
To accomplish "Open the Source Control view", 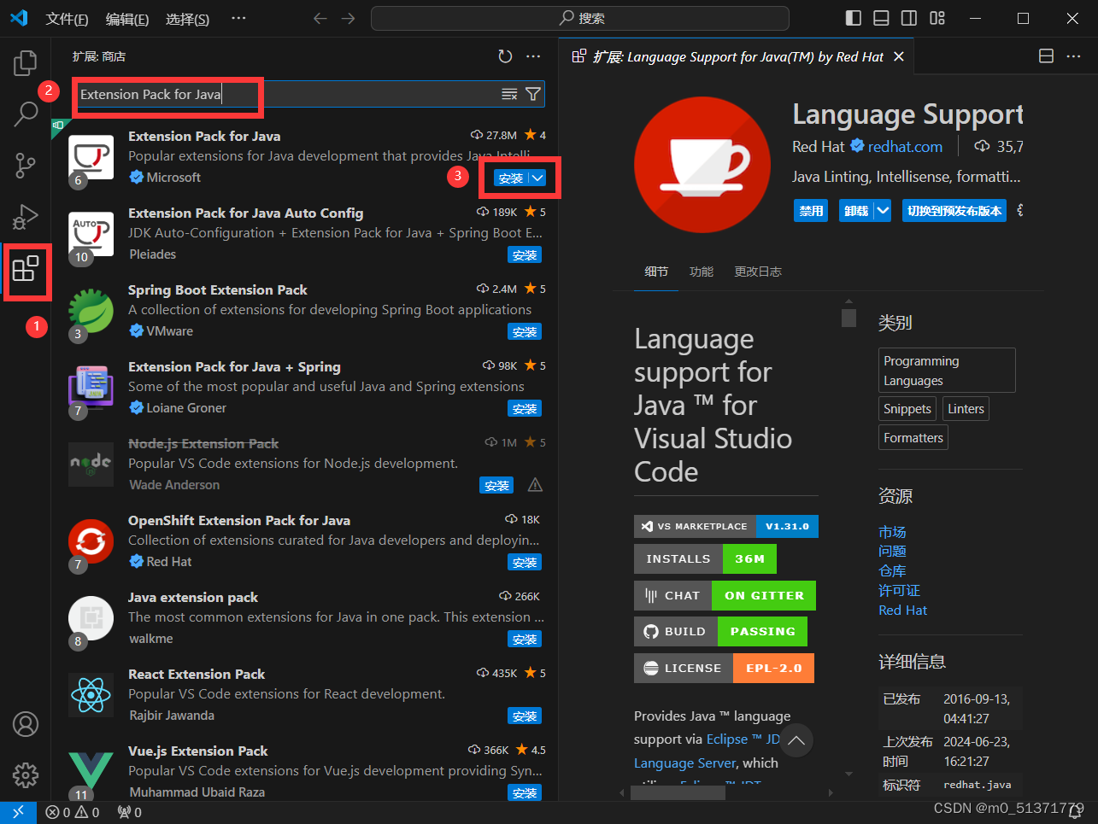I will click(x=26, y=166).
